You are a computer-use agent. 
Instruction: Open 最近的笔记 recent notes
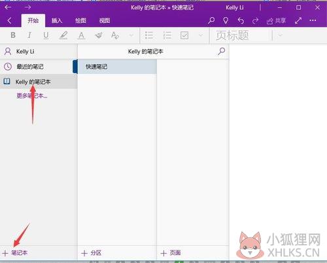(x=39, y=67)
